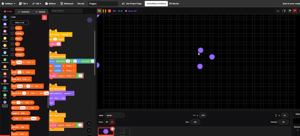Open message1 dropdown in 'when I receive' block
The height and width of the screenshot is (136, 300).
pyautogui.click(x=66, y=34)
